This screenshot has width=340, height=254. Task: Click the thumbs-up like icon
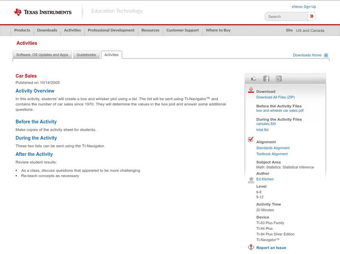click(x=254, y=79)
